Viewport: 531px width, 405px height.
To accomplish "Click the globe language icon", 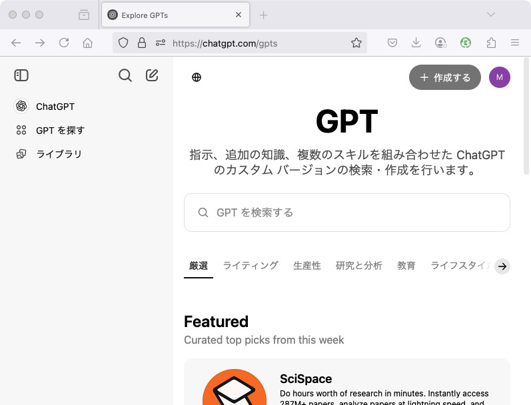I will point(197,77).
